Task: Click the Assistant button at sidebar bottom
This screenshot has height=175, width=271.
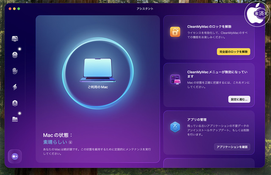Action: pos(15,156)
